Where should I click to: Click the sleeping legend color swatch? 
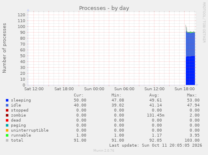coord(7,100)
